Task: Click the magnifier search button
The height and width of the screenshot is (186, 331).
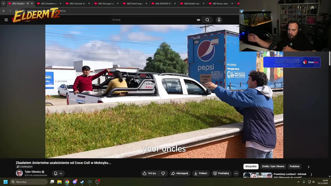Action: pyautogui.click(x=207, y=20)
